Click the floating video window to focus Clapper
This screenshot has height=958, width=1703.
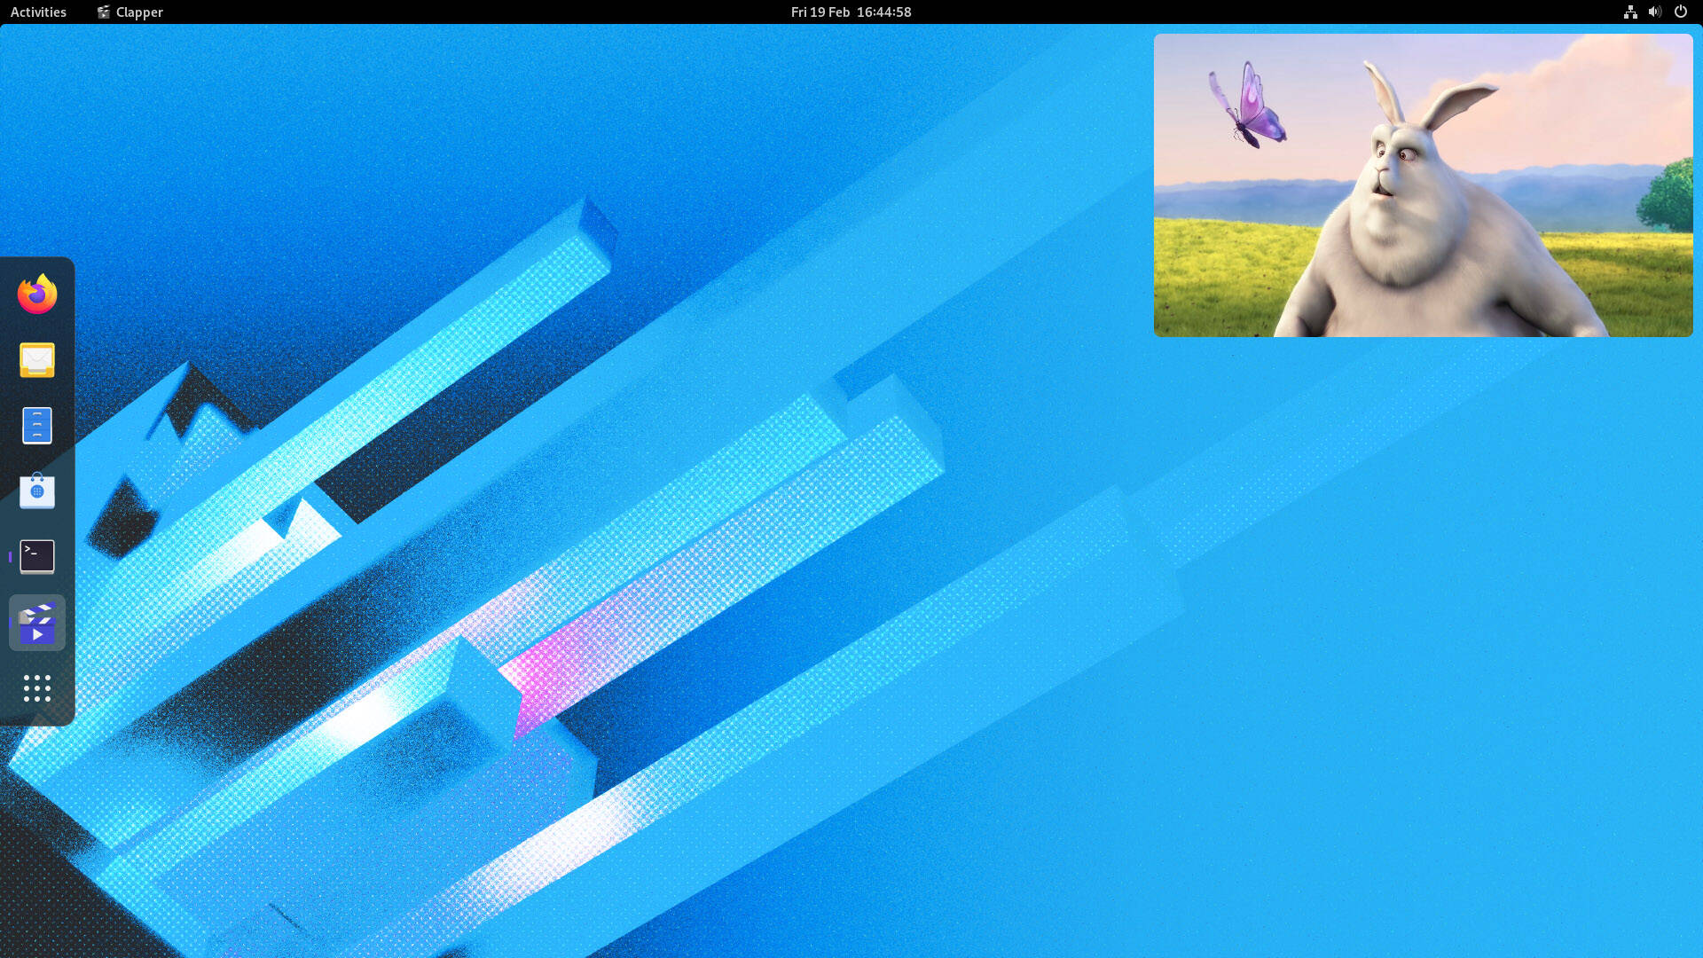click(1424, 185)
